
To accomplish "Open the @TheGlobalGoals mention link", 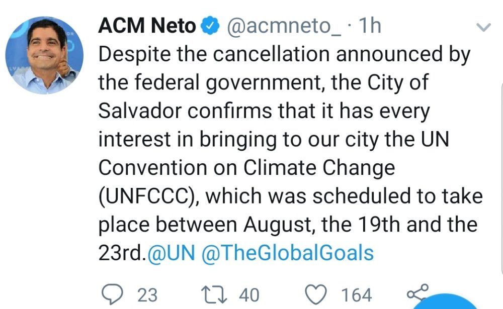I will coord(287,253).
